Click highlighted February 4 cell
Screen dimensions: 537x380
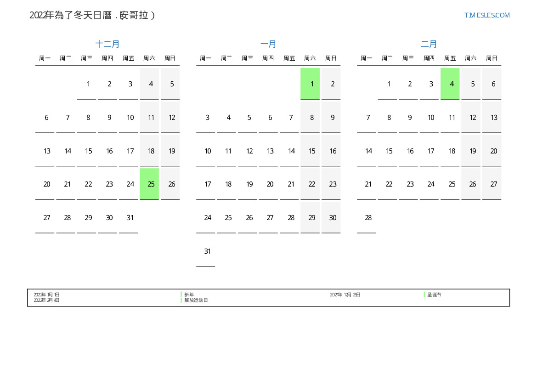[x=450, y=84]
